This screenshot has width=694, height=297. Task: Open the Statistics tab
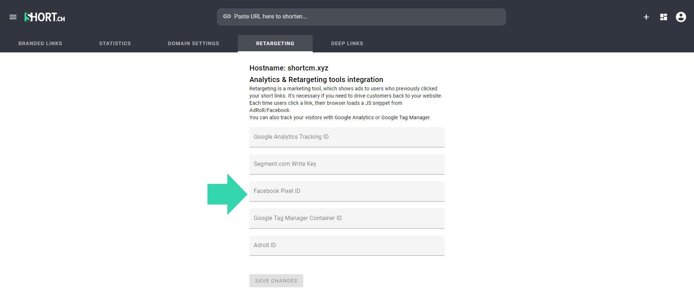(x=115, y=43)
